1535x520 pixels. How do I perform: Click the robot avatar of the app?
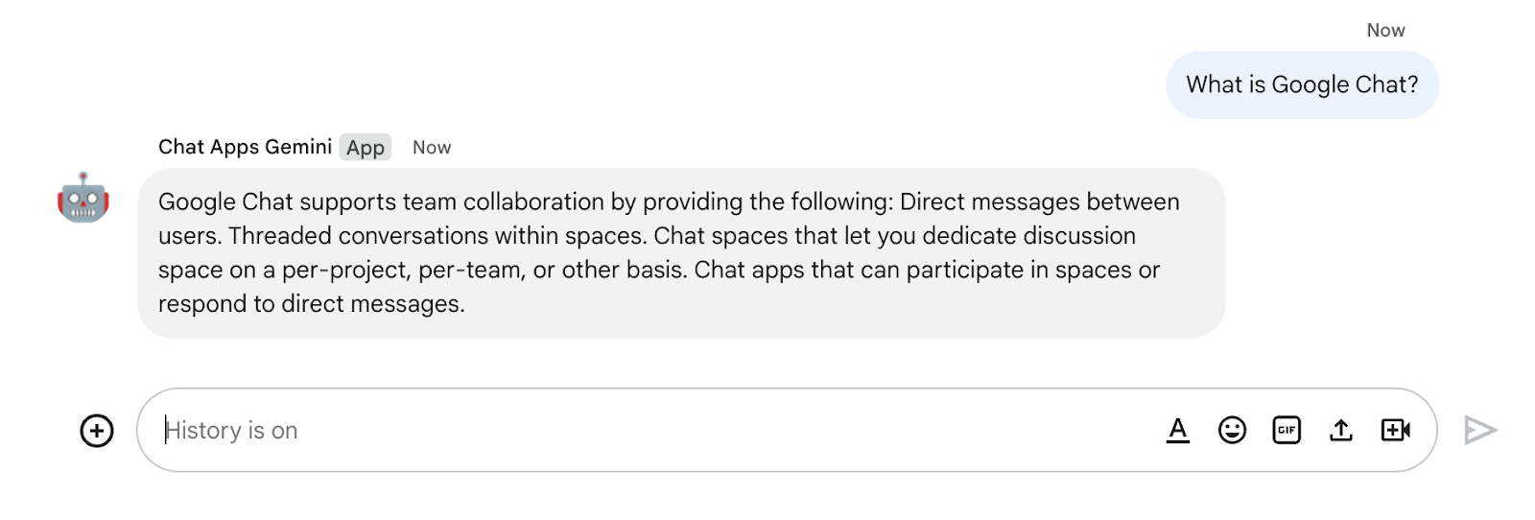[83, 198]
